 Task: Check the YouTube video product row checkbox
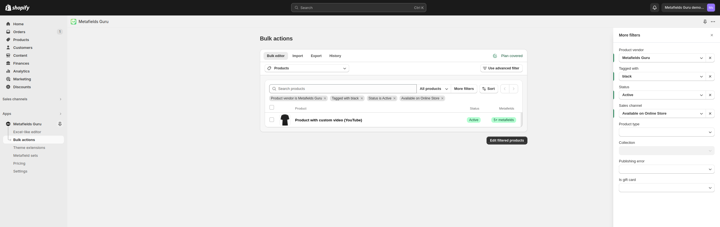272,120
